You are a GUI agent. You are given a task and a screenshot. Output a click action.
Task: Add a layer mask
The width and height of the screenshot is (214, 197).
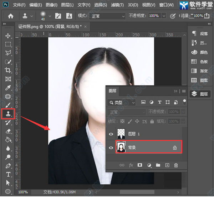click(x=140, y=165)
